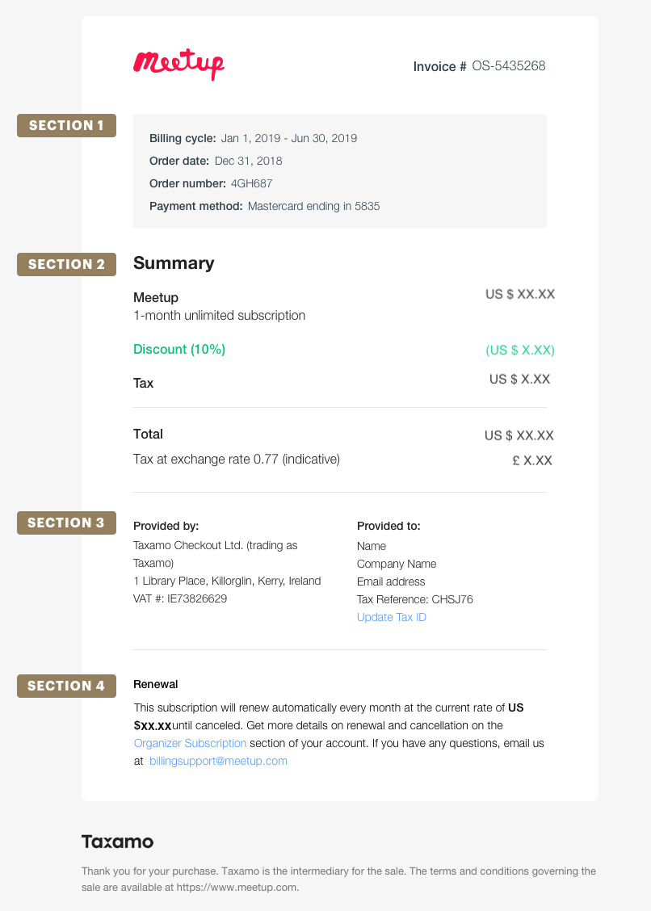Click the Provided by heading

click(166, 526)
